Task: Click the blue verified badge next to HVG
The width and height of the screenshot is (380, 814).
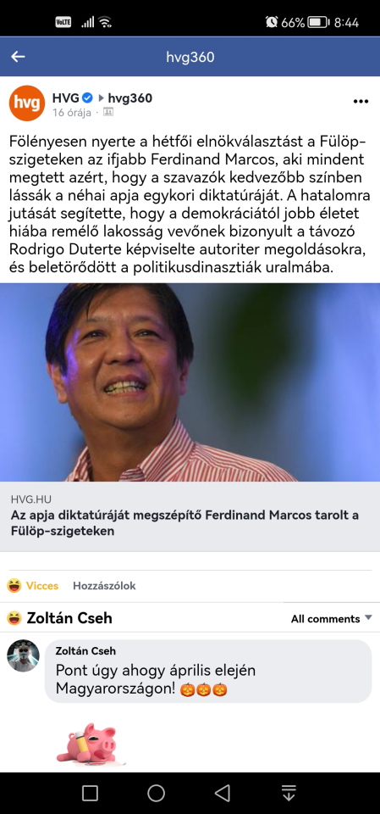Action: 88,98
